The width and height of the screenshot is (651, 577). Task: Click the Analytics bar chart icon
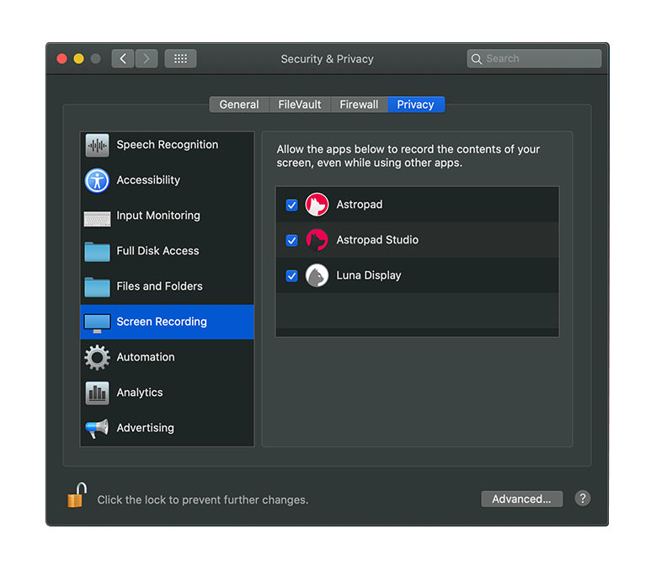[97, 393]
